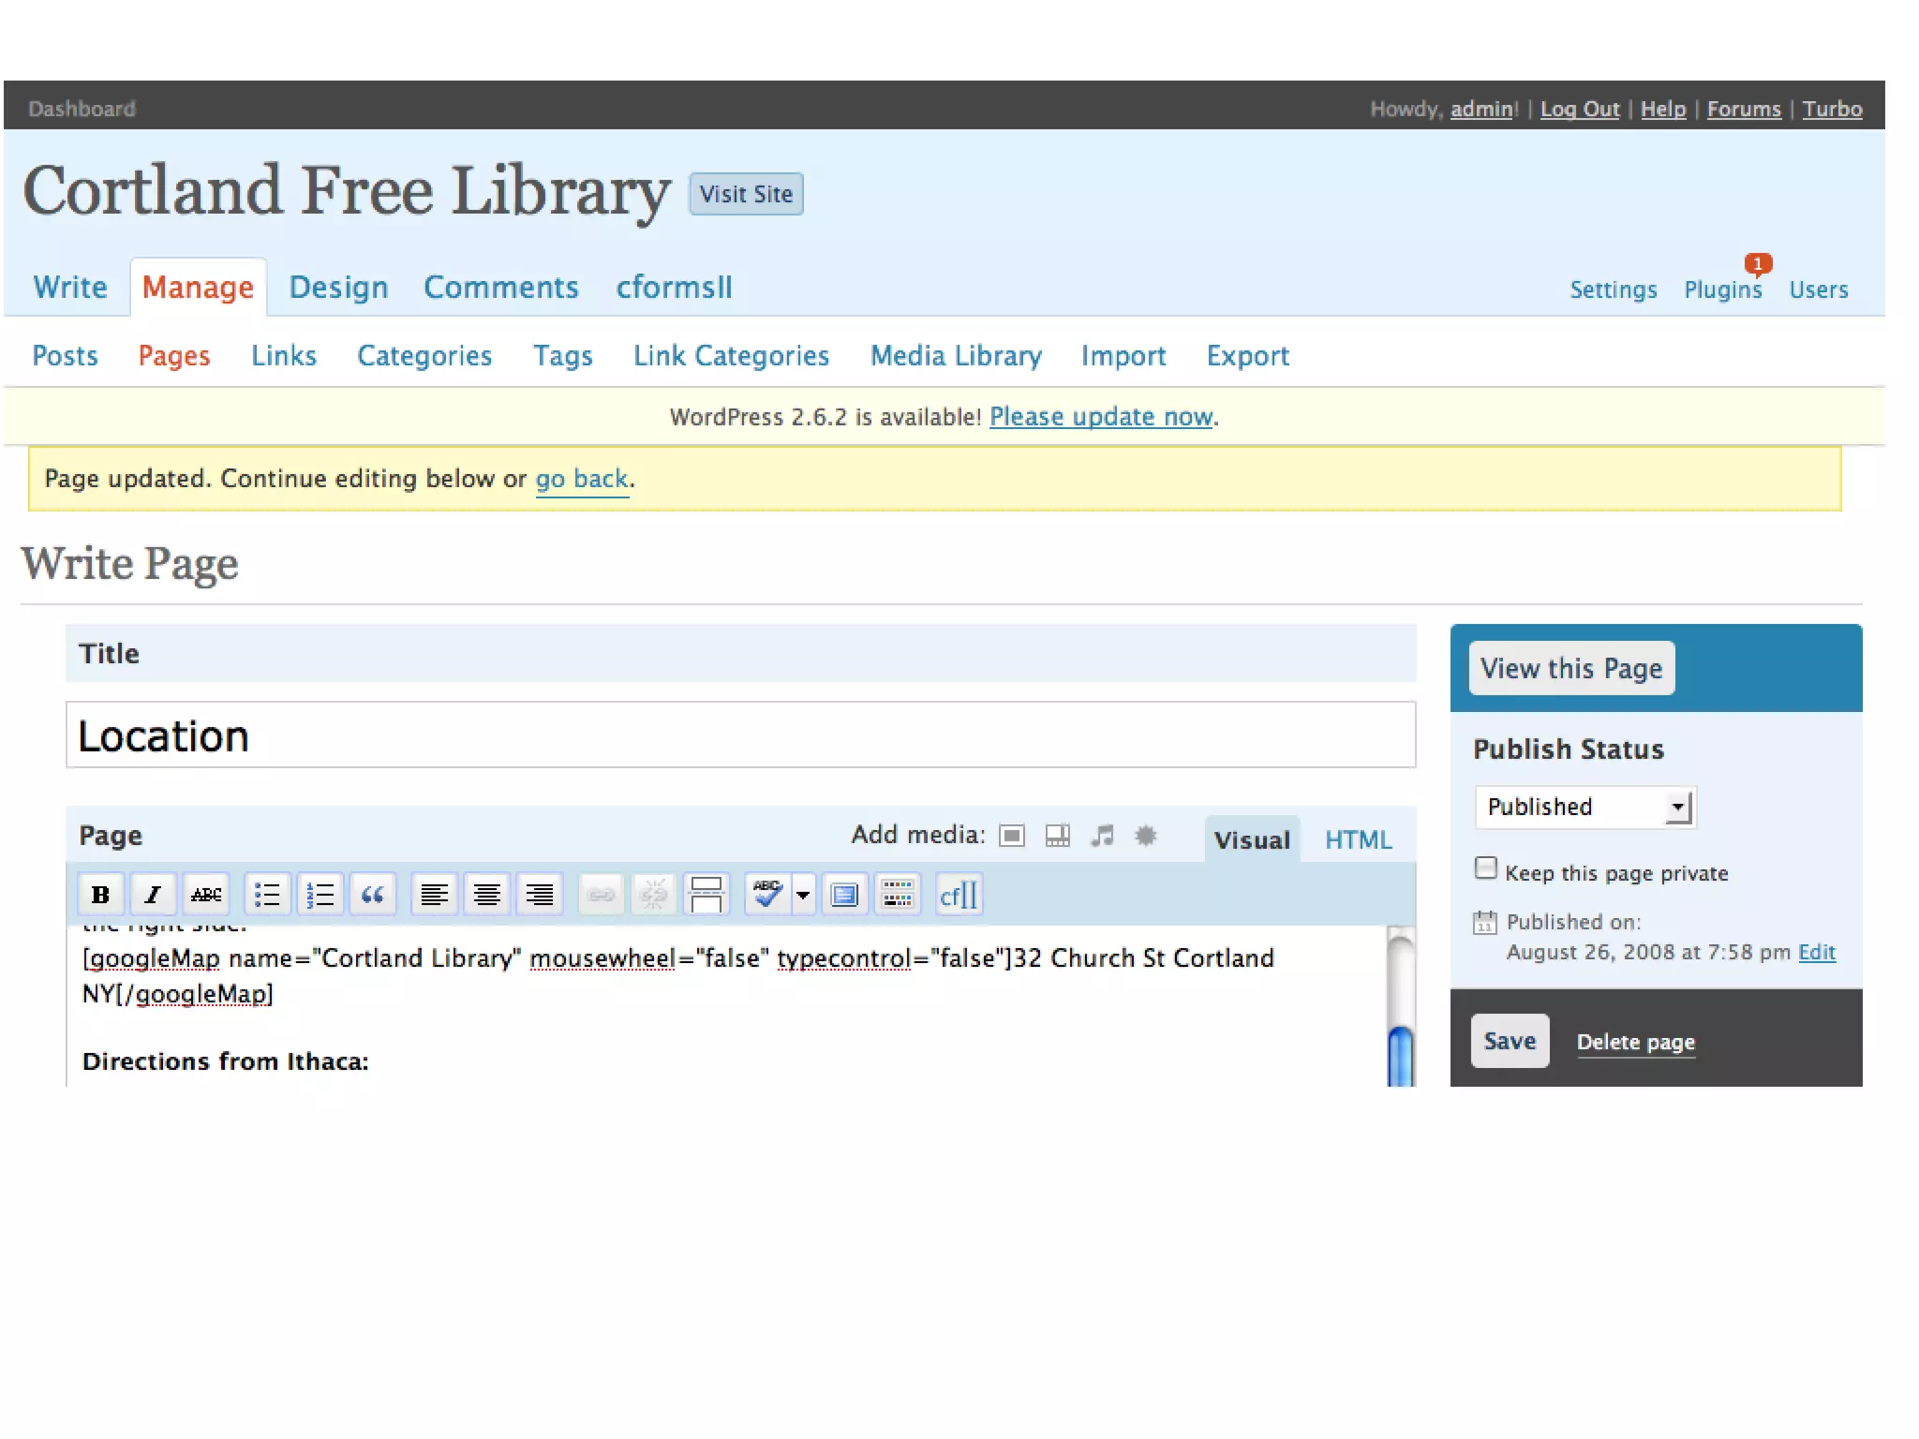Click the Delete page link
1919x1439 pixels.
tap(1636, 1042)
